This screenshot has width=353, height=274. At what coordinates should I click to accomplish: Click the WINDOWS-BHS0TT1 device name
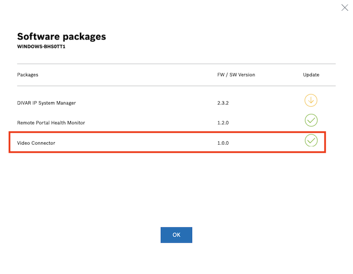pos(42,46)
